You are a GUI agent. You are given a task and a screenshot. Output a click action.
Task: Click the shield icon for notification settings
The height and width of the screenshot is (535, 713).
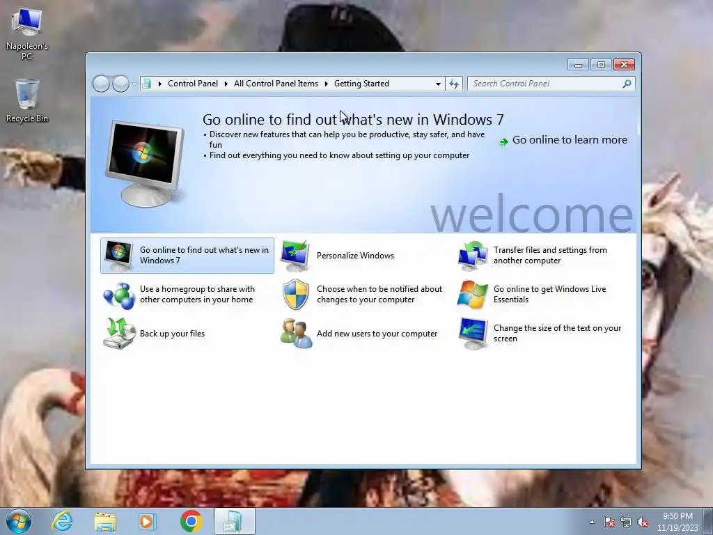pos(295,295)
